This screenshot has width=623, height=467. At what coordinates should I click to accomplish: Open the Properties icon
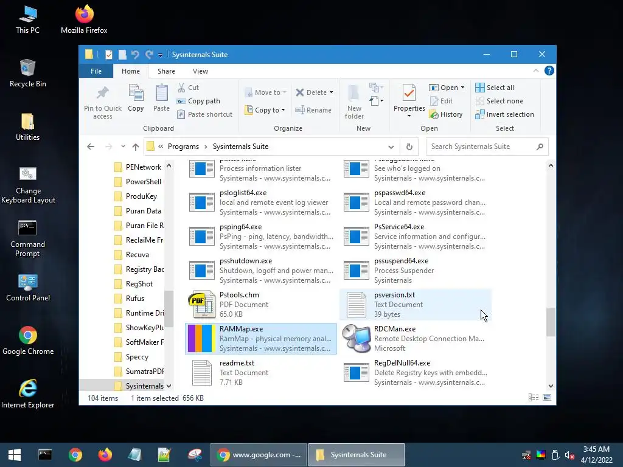pos(409,93)
